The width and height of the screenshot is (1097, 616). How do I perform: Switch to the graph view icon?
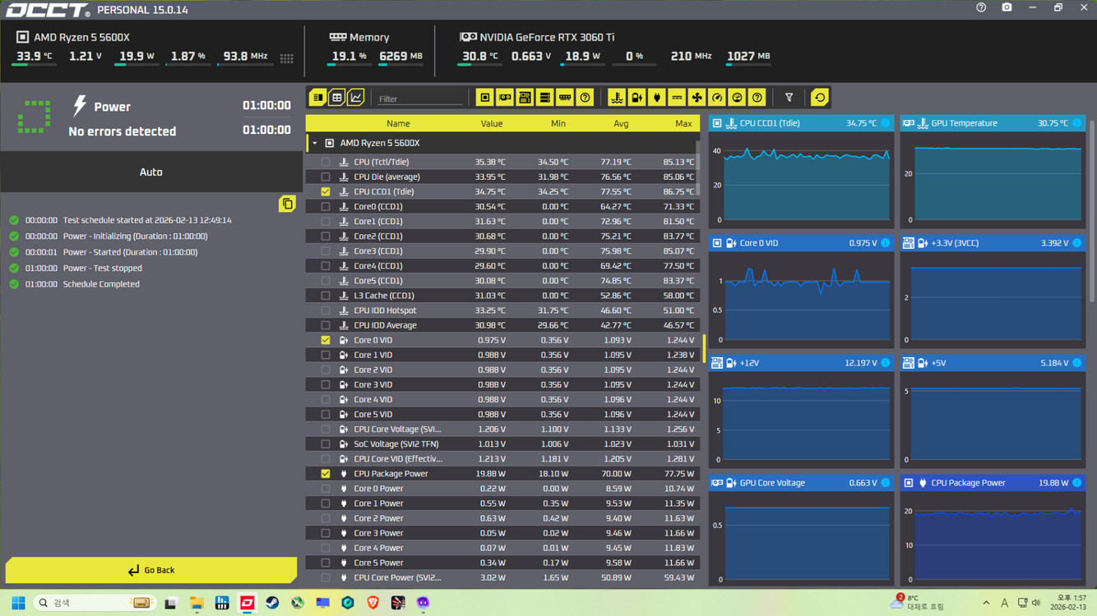coord(356,98)
